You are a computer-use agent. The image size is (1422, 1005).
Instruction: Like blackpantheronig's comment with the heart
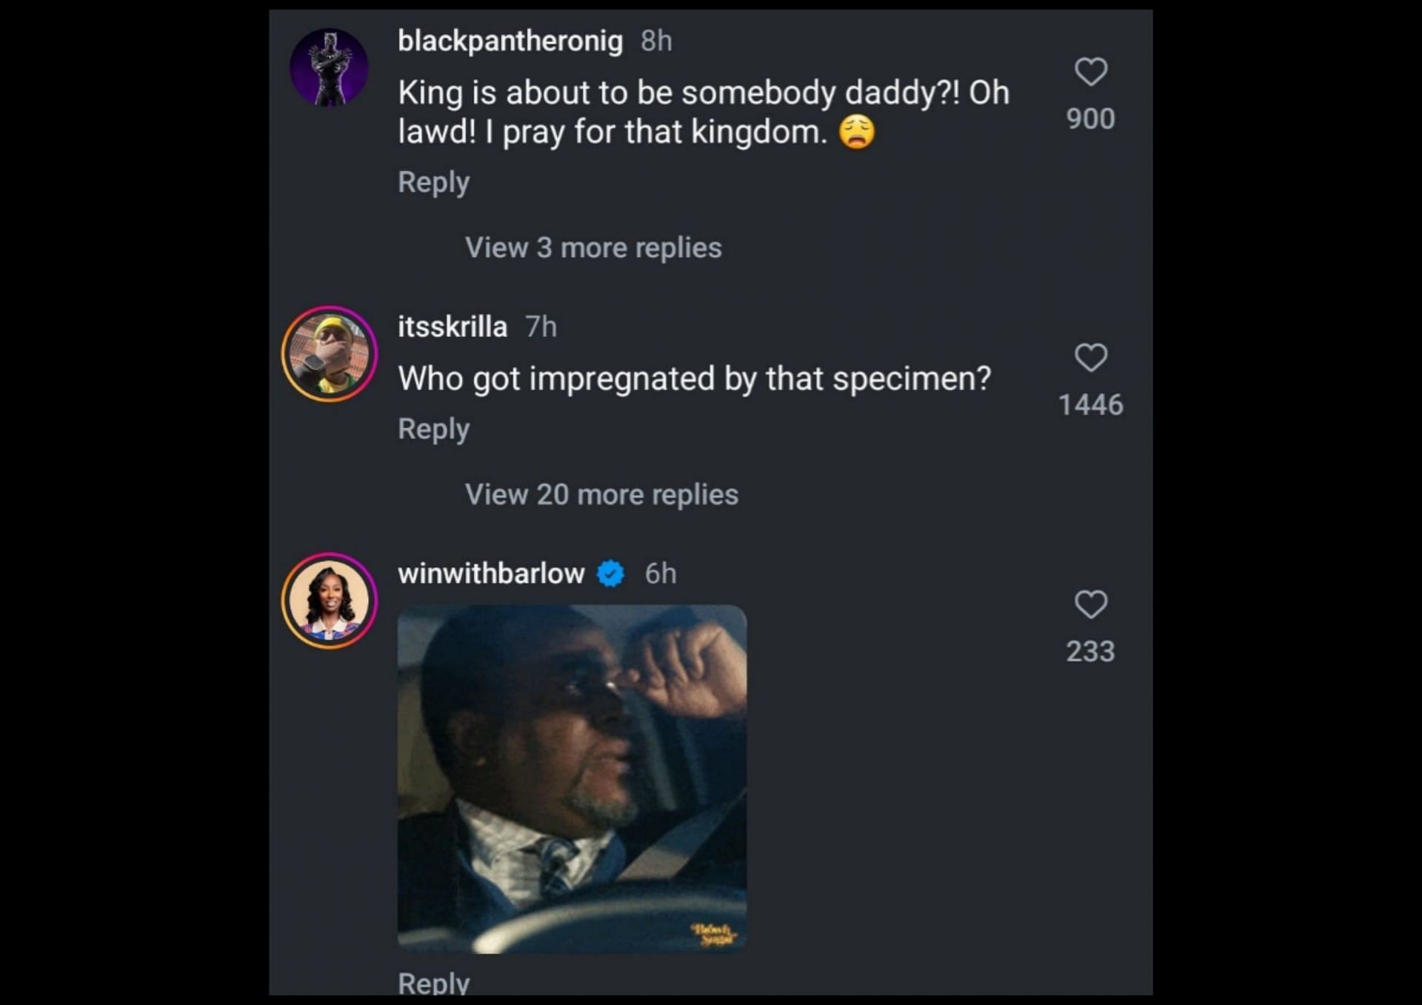point(1090,73)
